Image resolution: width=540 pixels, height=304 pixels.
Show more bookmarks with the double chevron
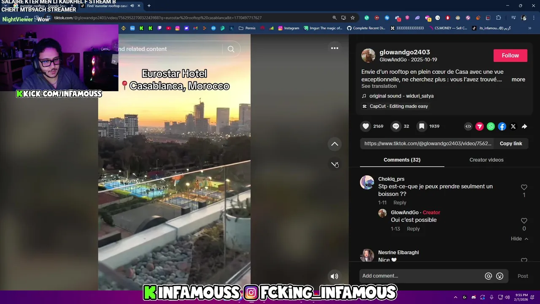529,28
